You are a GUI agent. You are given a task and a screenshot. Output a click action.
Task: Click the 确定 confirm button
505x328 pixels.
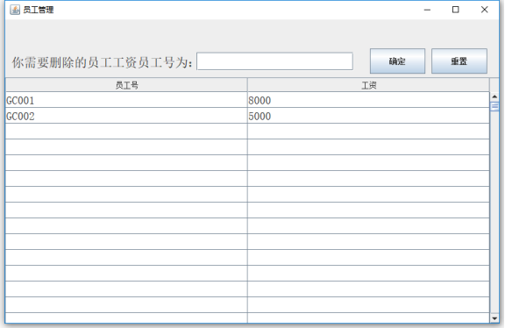[397, 61]
